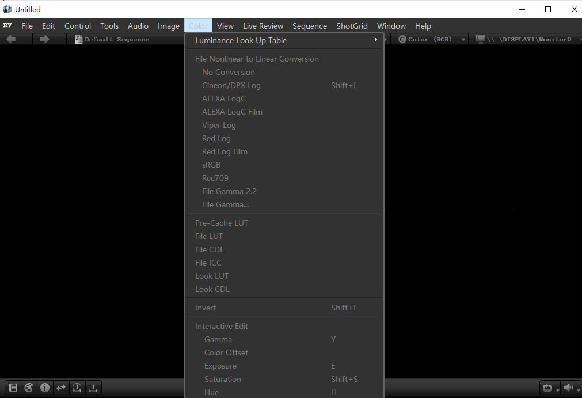Screen dimensions: 582x398
Task: Click the circled number one range icon
Action: (x=77, y=388)
